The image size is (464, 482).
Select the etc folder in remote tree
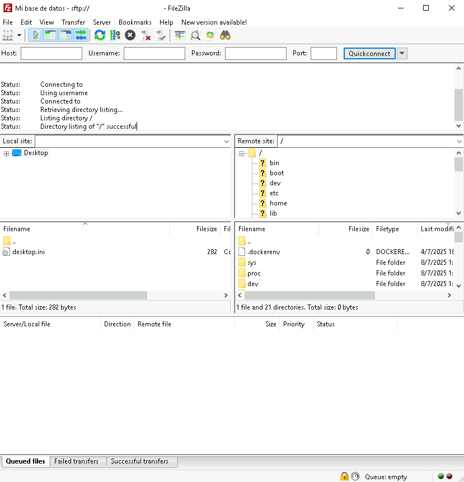point(274,193)
